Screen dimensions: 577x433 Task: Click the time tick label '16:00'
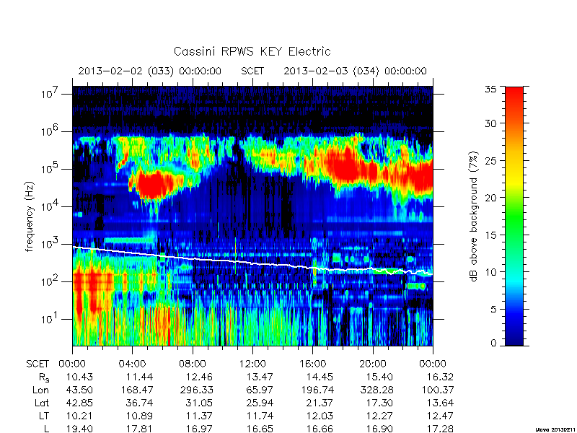312,364
